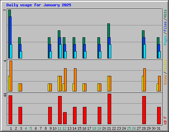
Task: Click day label "14" on the x-axis
Action: 74,128
